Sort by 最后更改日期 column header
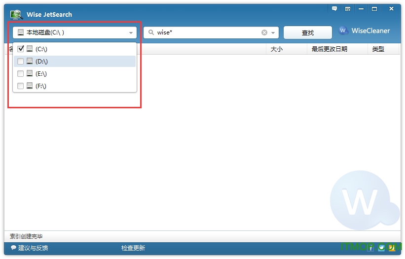This screenshot has width=405, height=259. click(x=329, y=49)
